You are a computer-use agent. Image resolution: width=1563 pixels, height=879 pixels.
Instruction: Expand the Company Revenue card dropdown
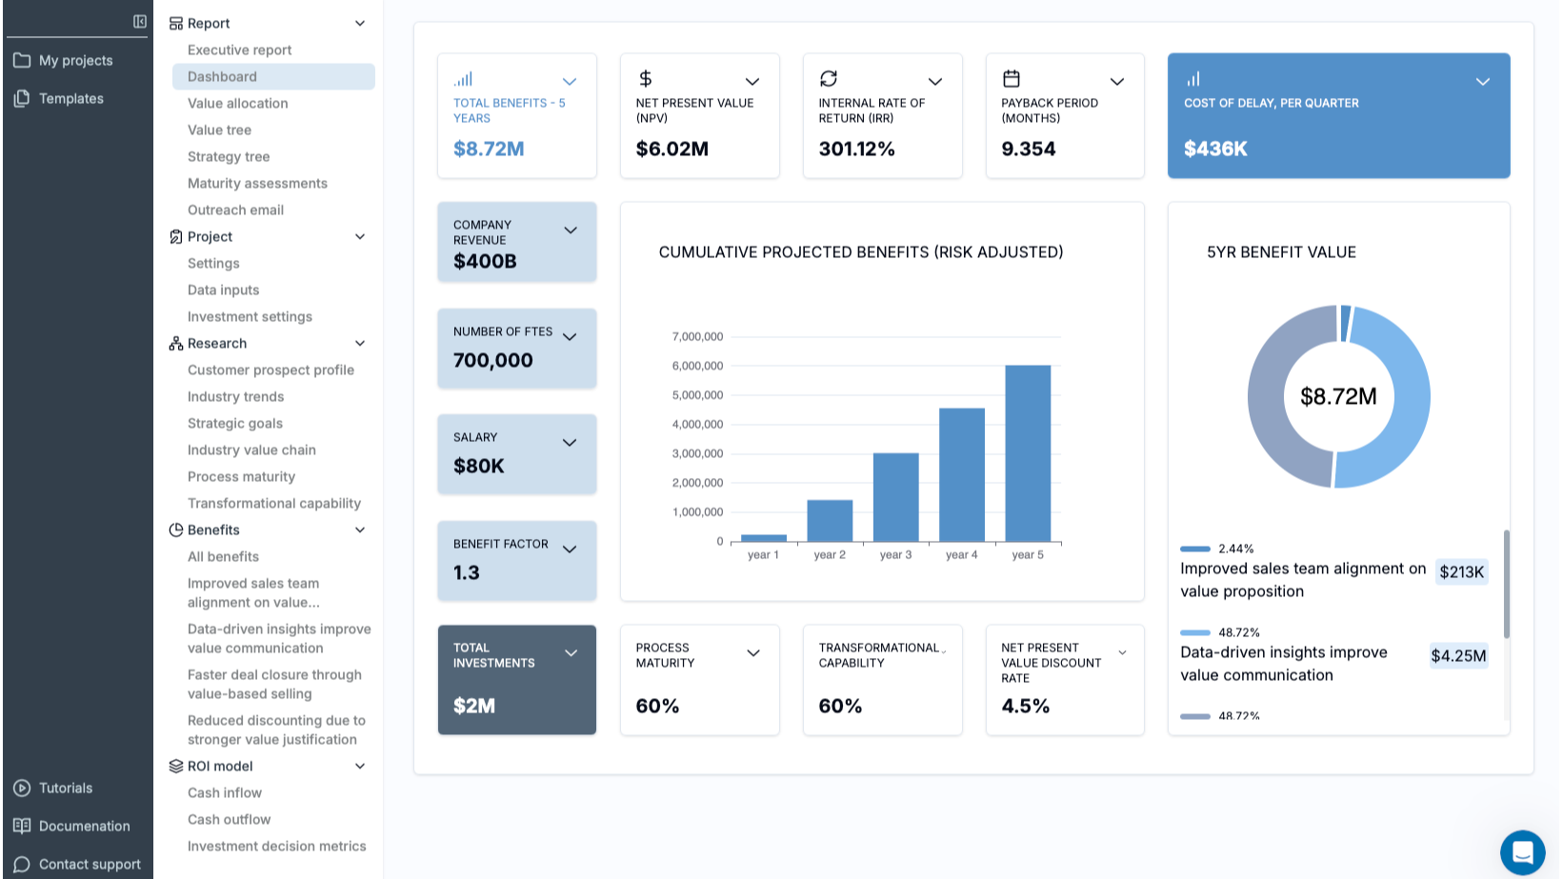pyautogui.click(x=571, y=230)
